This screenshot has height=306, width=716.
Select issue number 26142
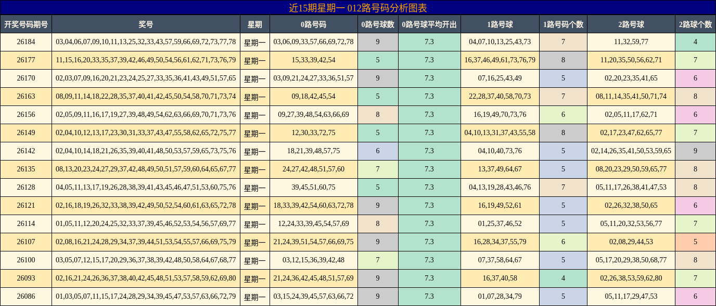pyautogui.click(x=26, y=151)
